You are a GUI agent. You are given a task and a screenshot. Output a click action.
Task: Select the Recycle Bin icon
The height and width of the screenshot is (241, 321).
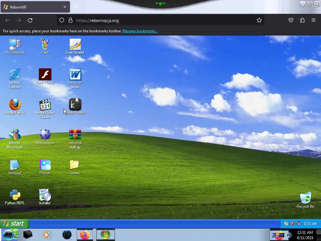tap(306, 200)
